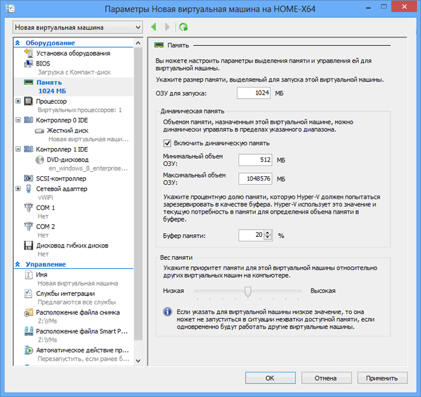
Task: Click the Буфер памяти value field
Action: point(251,235)
